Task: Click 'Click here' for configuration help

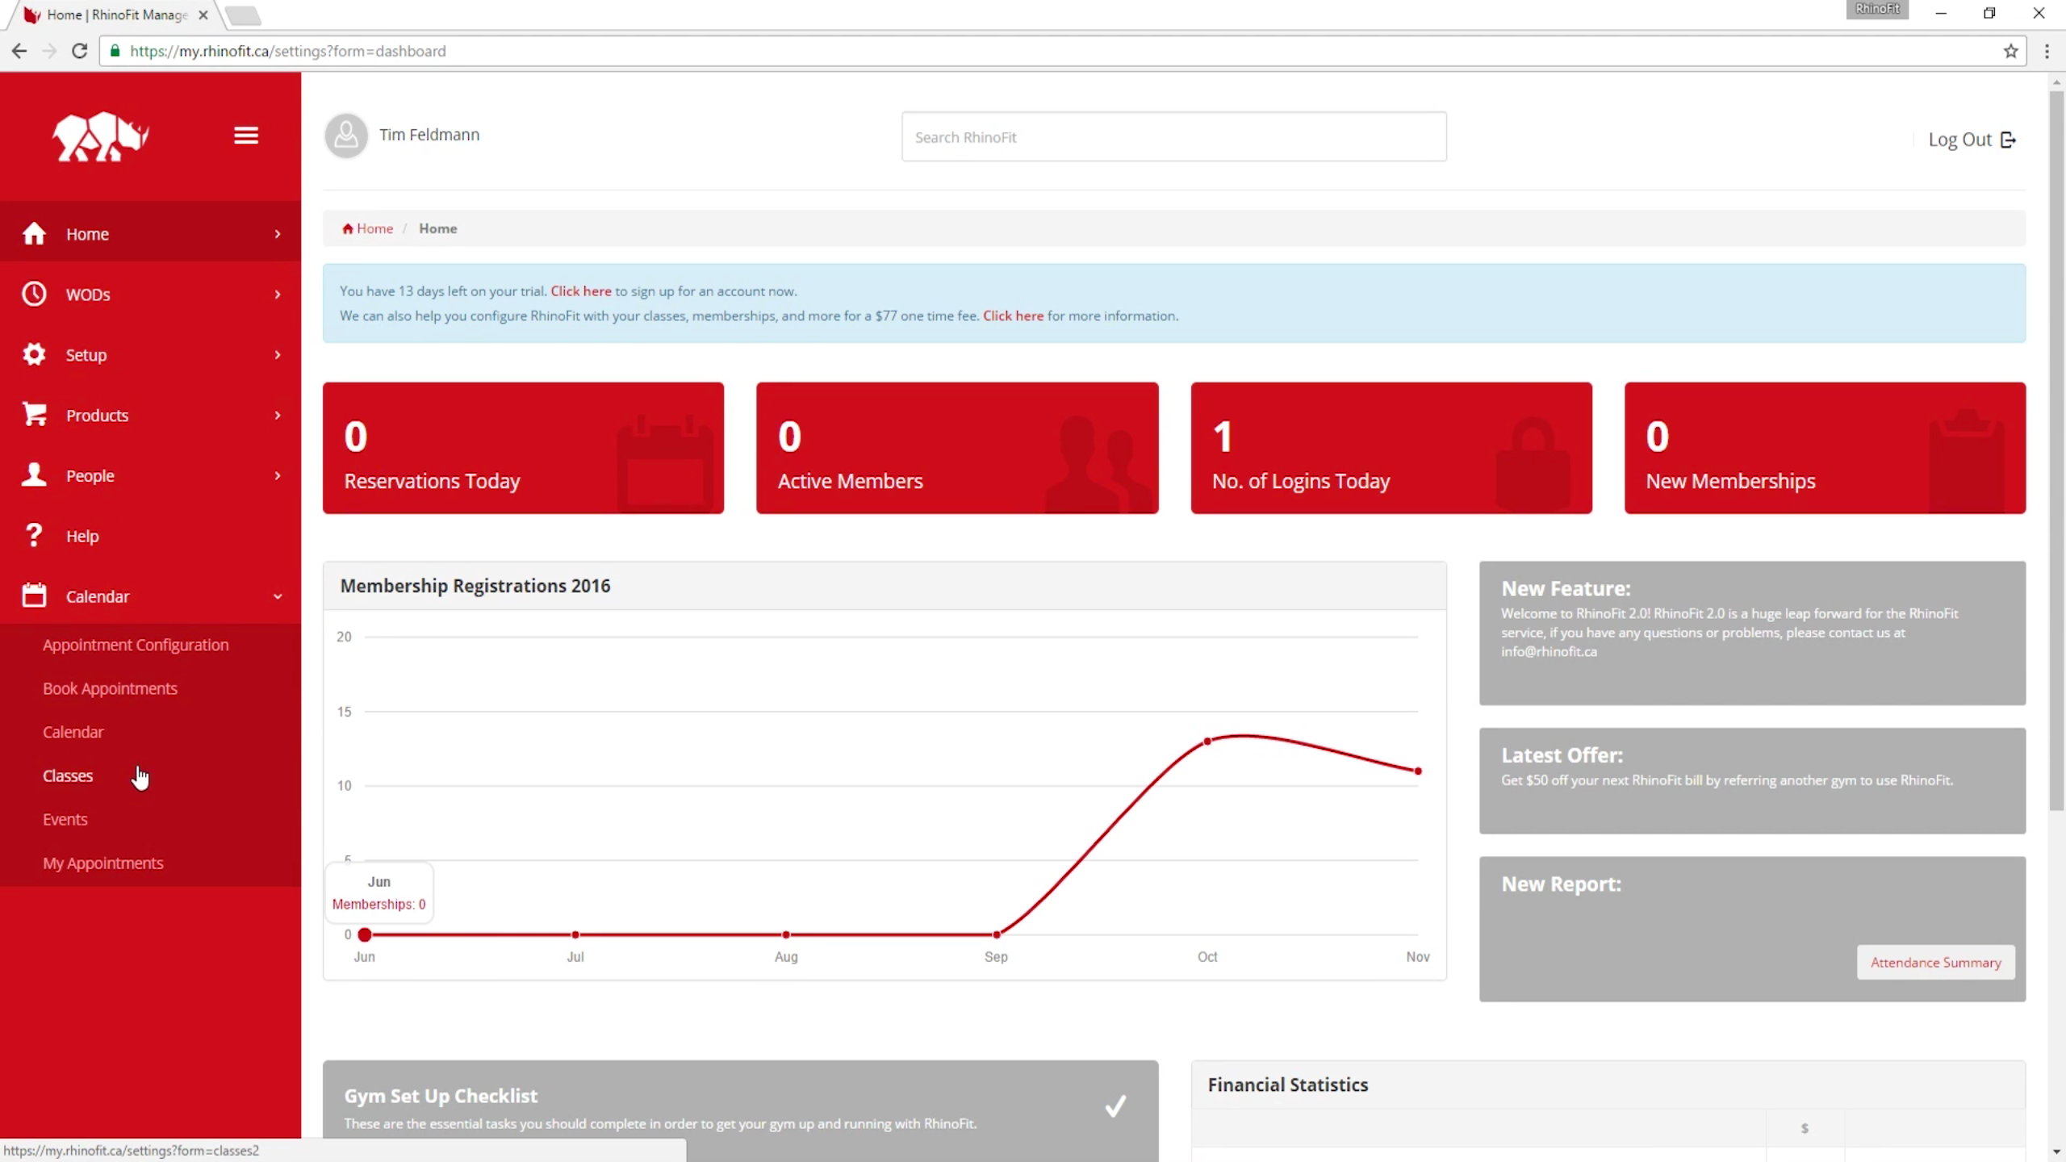Action: (x=1012, y=315)
